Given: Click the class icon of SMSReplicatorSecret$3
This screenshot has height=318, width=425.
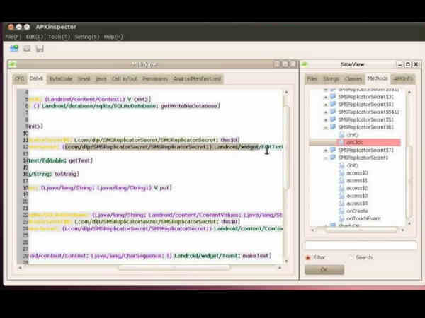Looking at the screenshot, I should tap(333, 97).
